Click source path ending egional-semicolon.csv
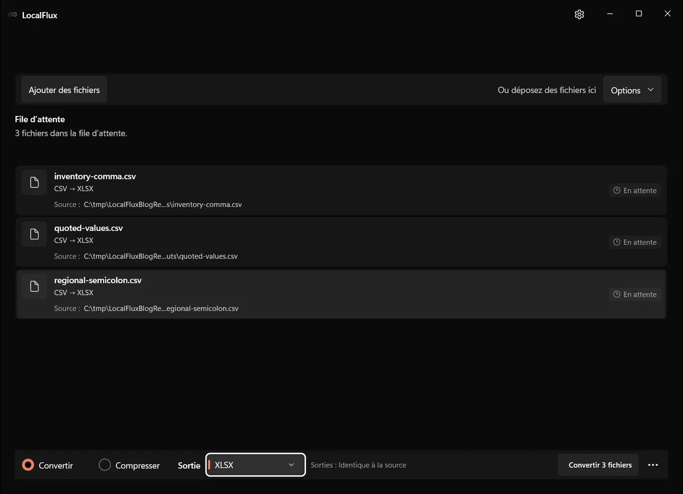The height and width of the screenshot is (494, 683). (x=161, y=309)
